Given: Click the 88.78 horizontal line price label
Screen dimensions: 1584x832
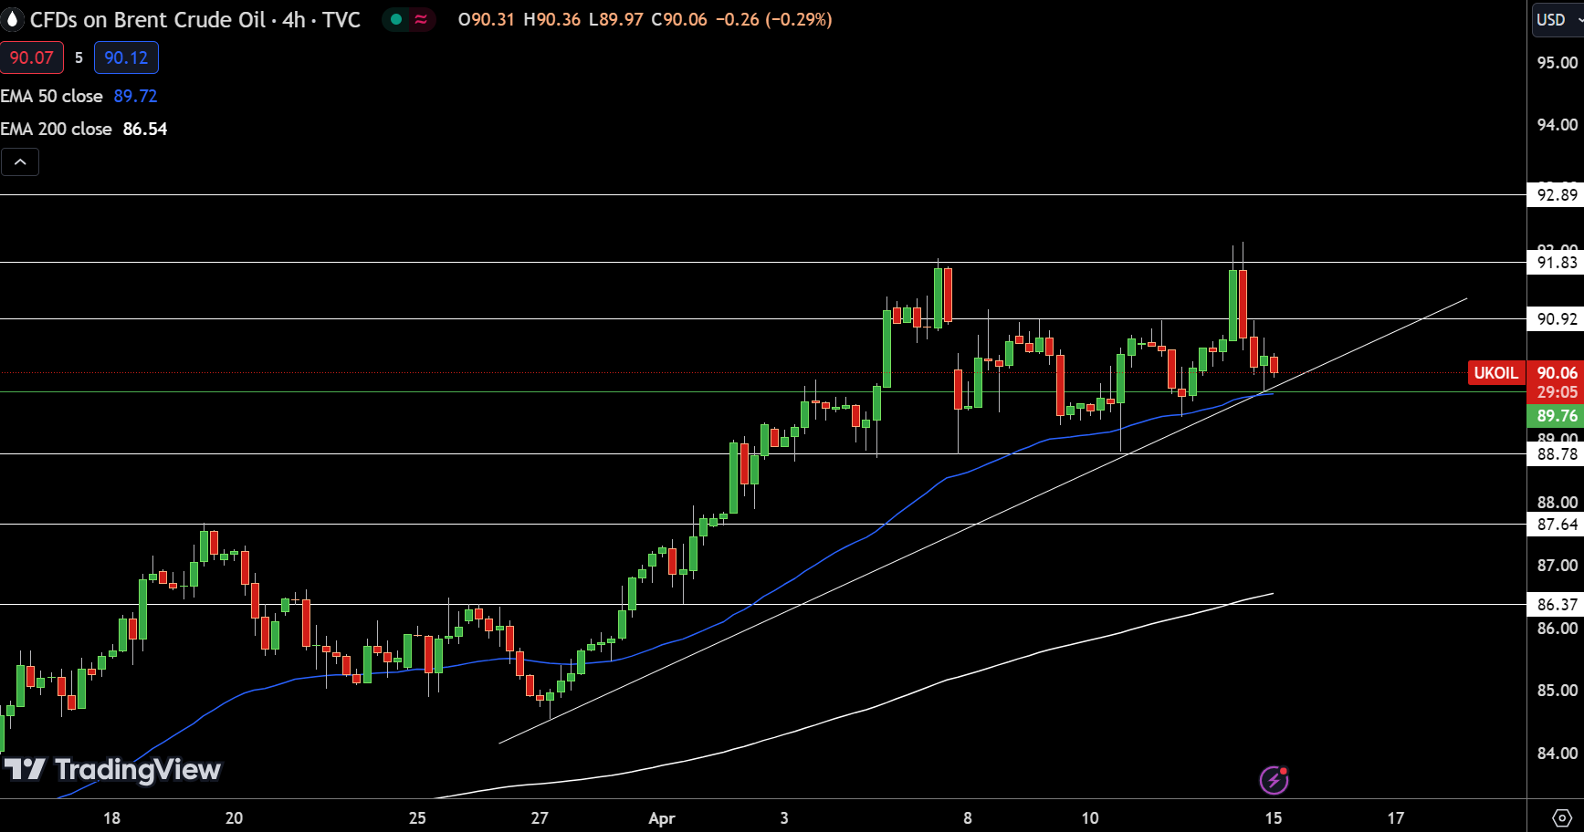Looking at the screenshot, I should 1557,454.
